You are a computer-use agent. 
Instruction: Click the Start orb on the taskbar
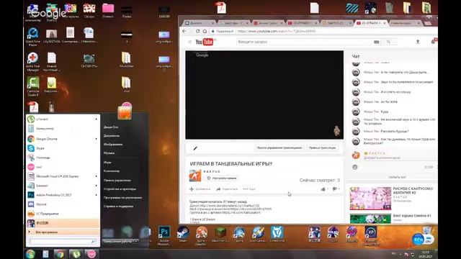pyautogui.click(x=30, y=254)
